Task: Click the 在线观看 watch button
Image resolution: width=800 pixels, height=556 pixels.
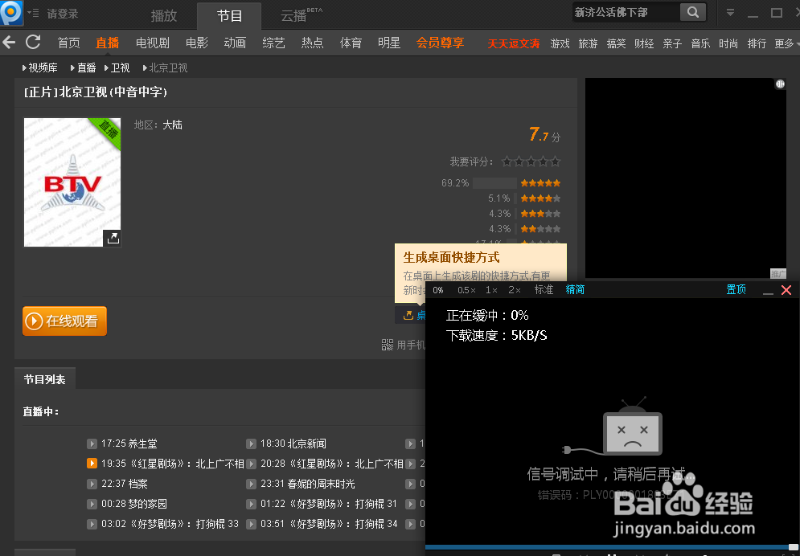Action: tap(64, 321)
